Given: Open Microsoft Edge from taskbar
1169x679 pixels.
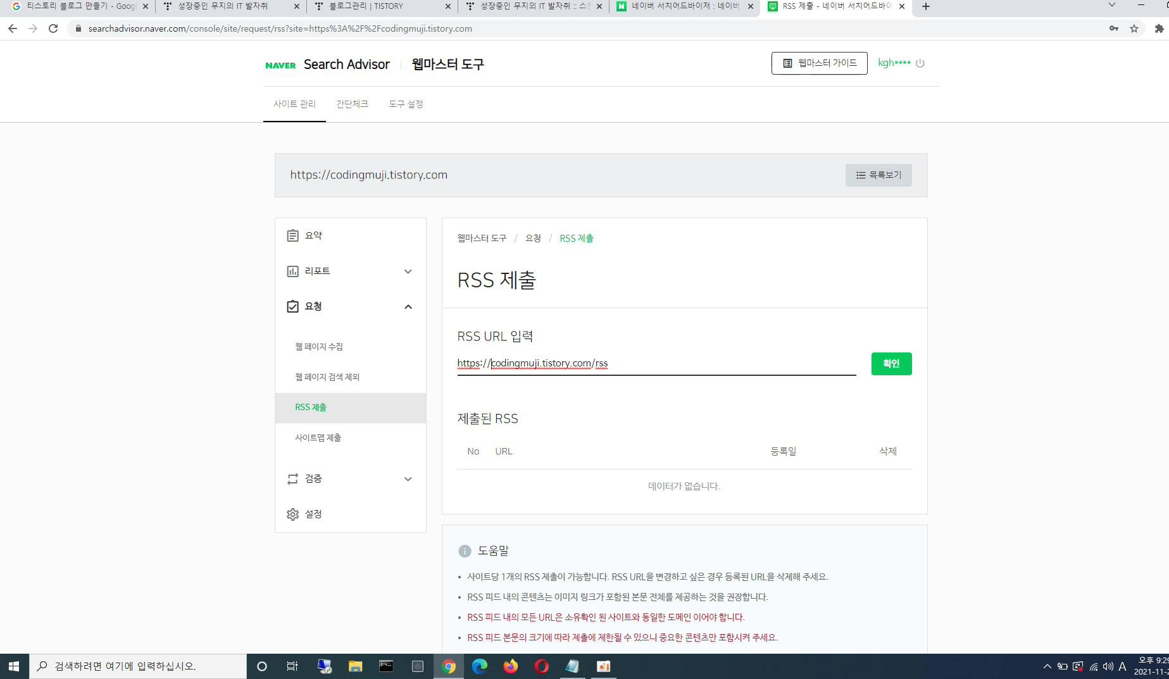Looking at the screenshot, I should [480, 666].
